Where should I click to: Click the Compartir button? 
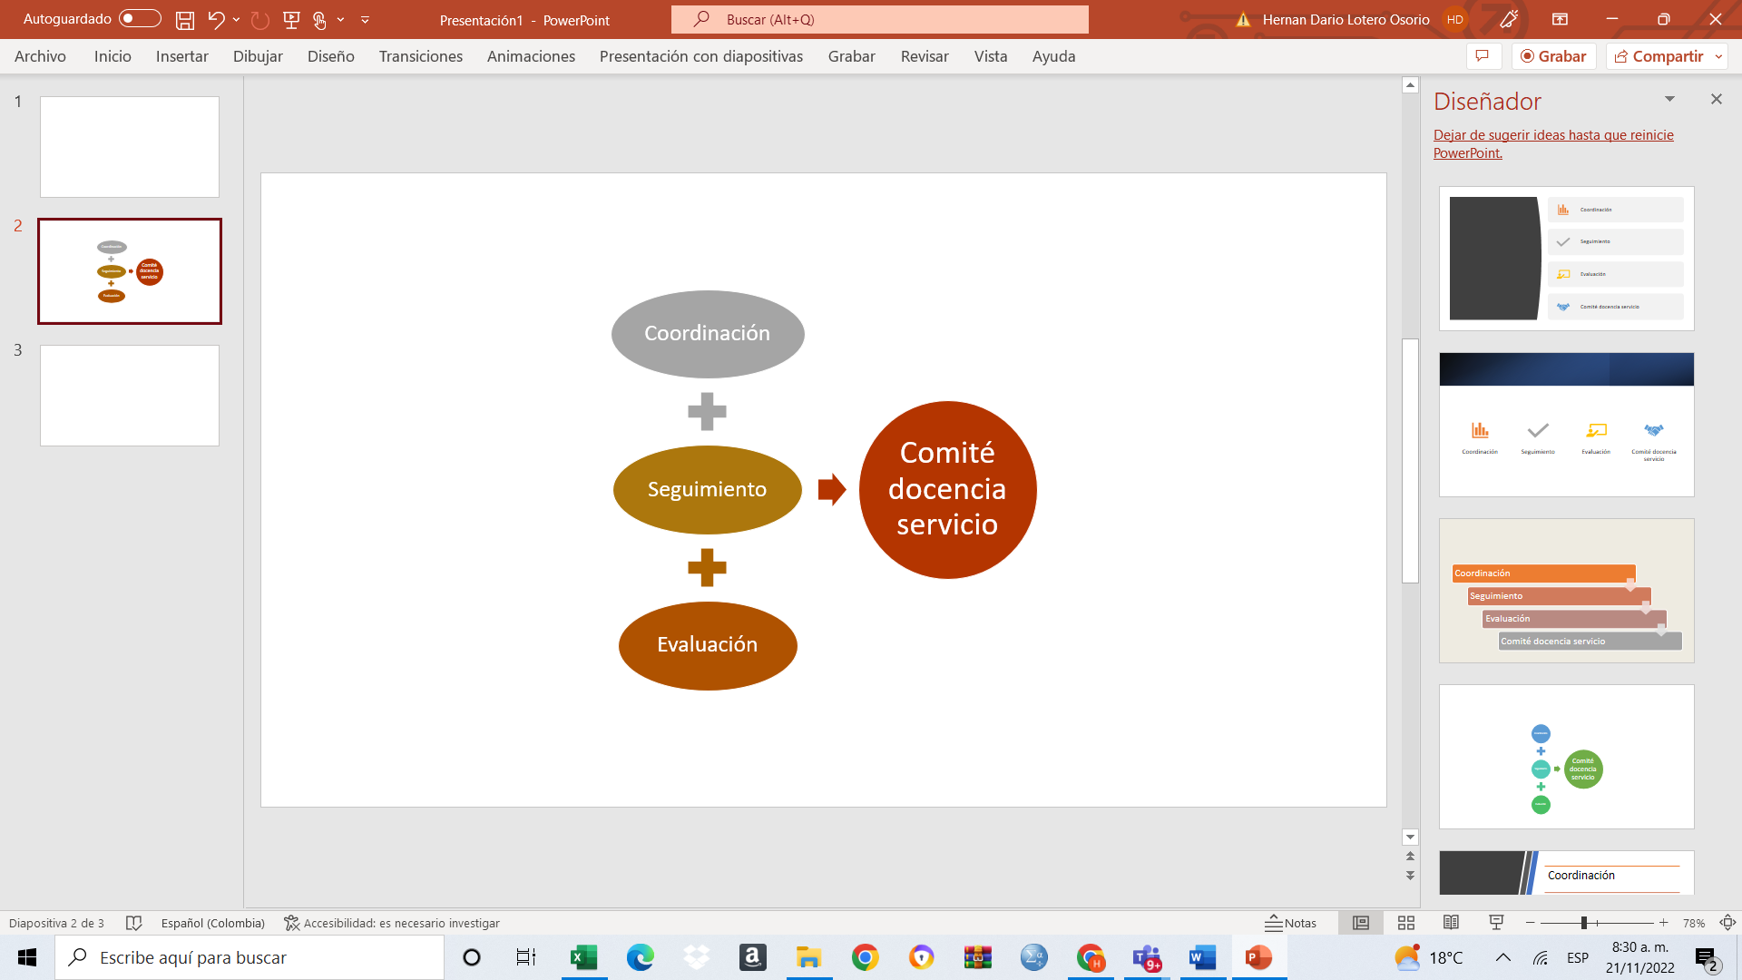click(1659, 56)
